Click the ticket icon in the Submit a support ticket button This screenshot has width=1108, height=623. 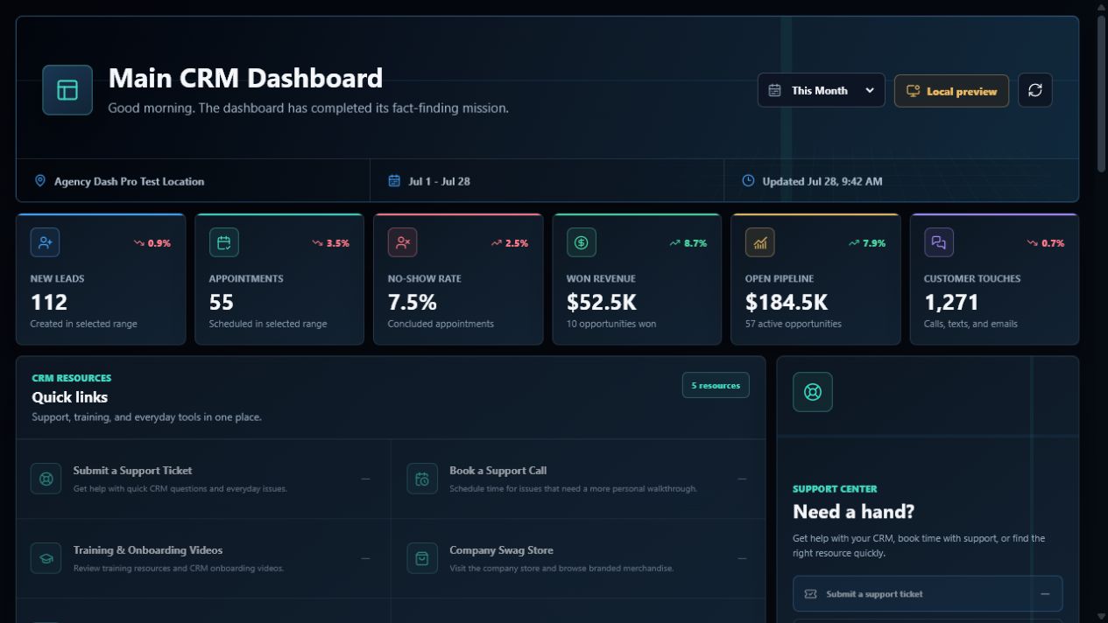810,594
